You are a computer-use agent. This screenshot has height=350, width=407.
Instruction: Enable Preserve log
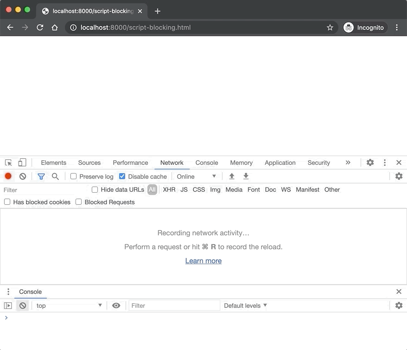tap(73, 176)
